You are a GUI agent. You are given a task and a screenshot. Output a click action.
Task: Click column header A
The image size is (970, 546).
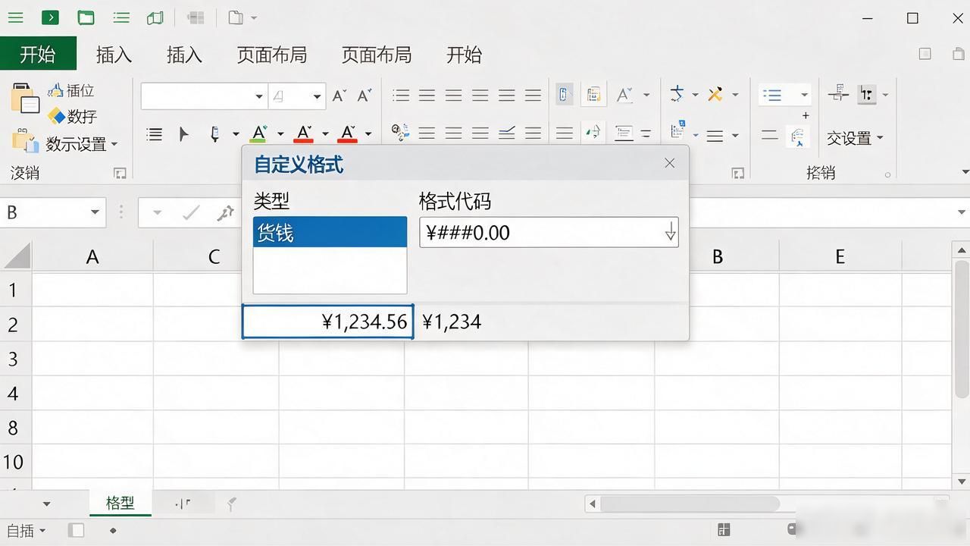[92, 256]
